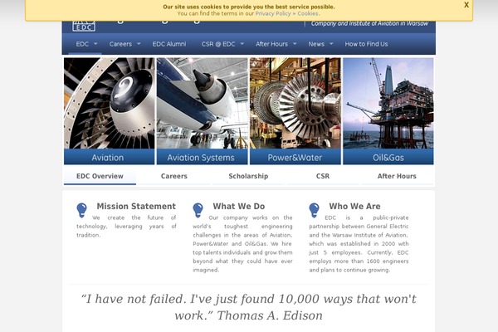Select the Oil&Gas label bar
498x332 pixels.
388,157
